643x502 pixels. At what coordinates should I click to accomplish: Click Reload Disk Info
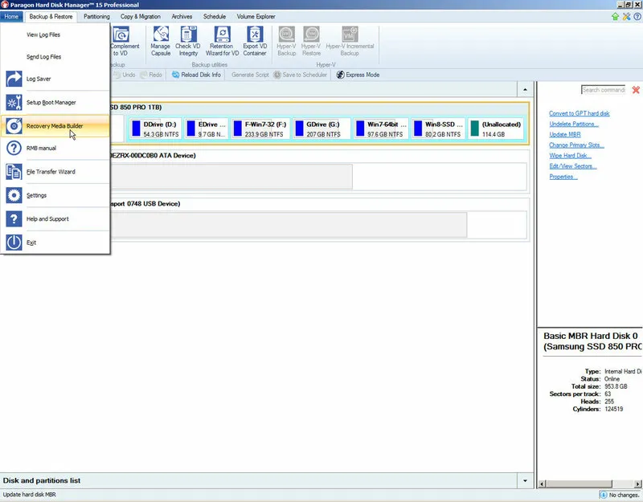click(196, 75)
